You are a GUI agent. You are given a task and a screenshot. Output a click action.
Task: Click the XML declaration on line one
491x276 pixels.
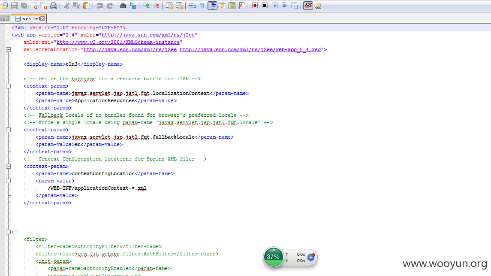pos(68,27)
